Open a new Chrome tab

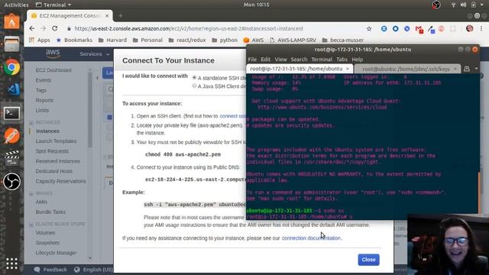[121, 15]
